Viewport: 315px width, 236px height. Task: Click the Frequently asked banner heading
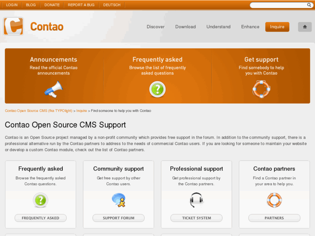click(x=157, y=59)
